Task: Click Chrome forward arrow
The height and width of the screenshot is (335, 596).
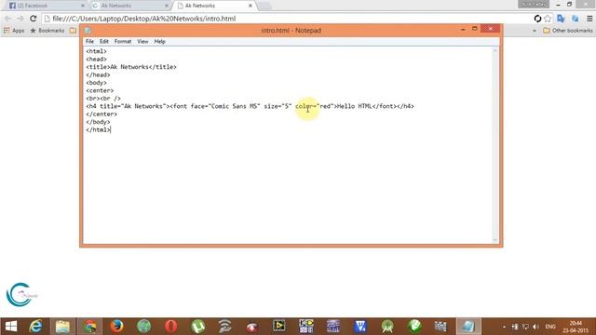Action: (20, 19)
